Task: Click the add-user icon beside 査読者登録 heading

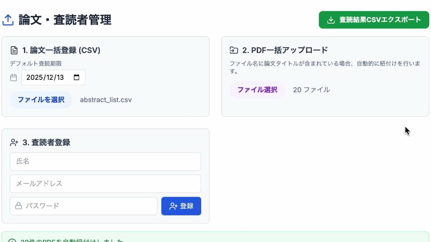Action: (x=14, y=142)
